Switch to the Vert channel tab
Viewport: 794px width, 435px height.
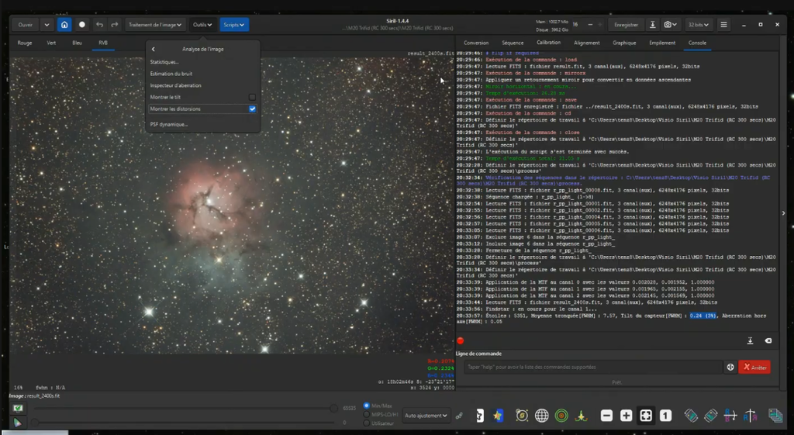[x=51, y=43]
